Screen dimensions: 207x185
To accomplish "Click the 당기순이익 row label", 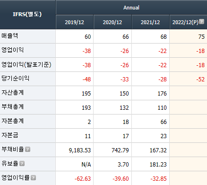I will pyautogui.click(x=16, y=79).
